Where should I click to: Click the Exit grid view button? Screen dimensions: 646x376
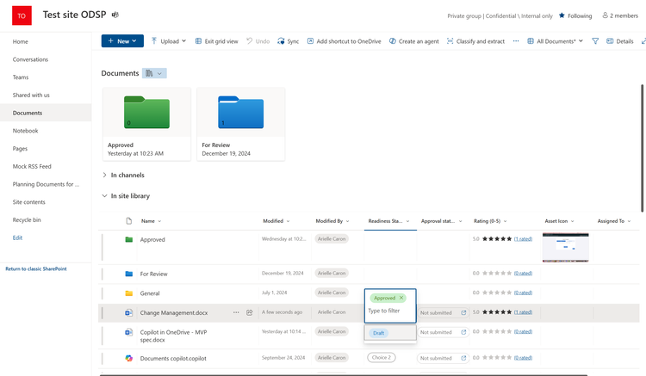[217, 41]
